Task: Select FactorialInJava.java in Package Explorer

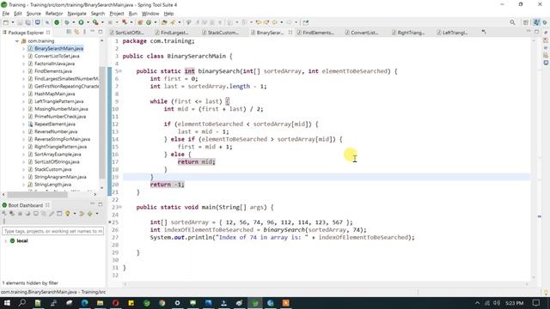Action: pyautogui.click(x=54, y=64)
